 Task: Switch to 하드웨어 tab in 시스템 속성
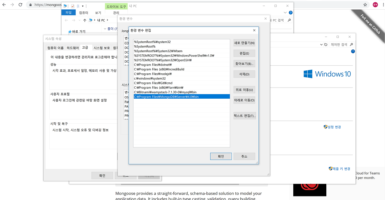73,48
